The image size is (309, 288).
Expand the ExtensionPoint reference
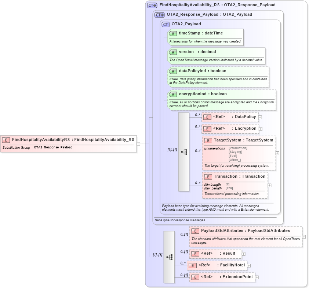(257, 277)
